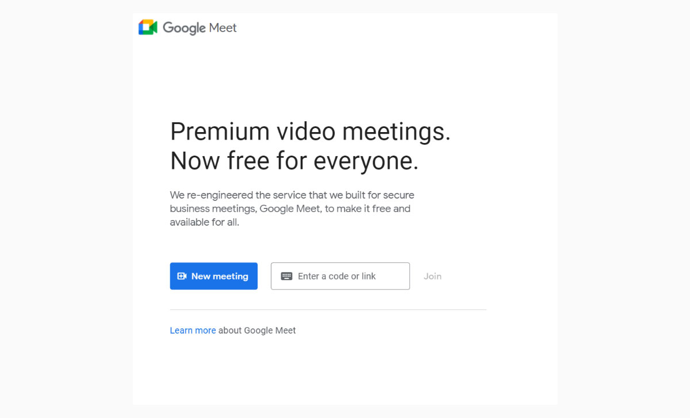
Task: Focus the 'Enter a code or link' field
Action: coord(340,276)
